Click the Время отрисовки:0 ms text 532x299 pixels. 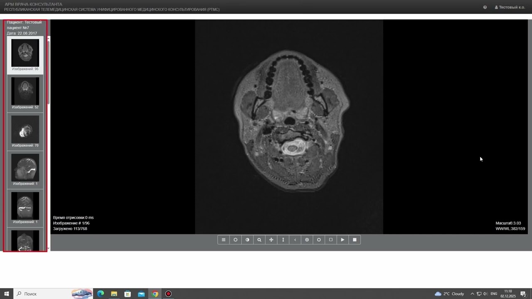click(x=73, y=218)
